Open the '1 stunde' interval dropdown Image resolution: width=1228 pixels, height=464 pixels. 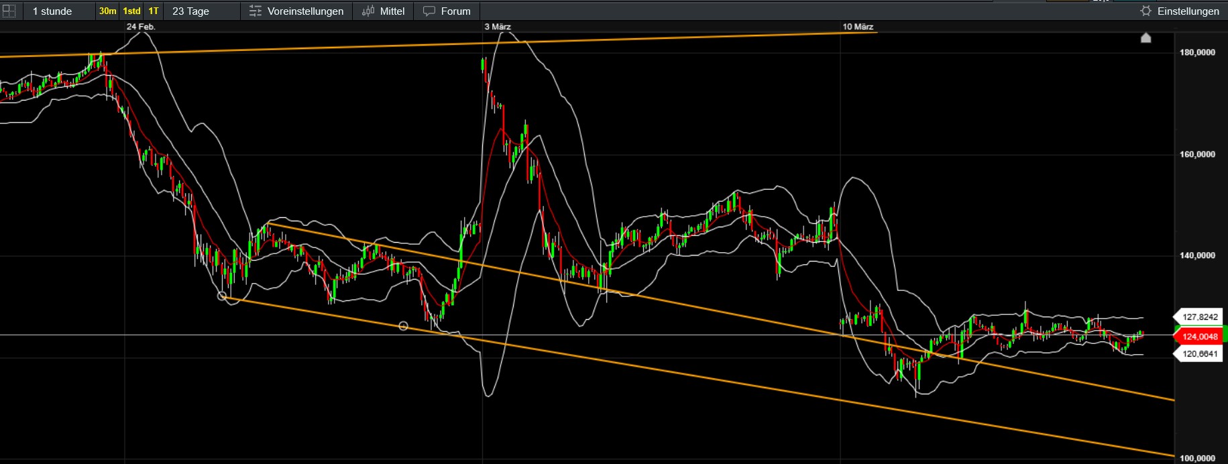(x=58, y=11)
